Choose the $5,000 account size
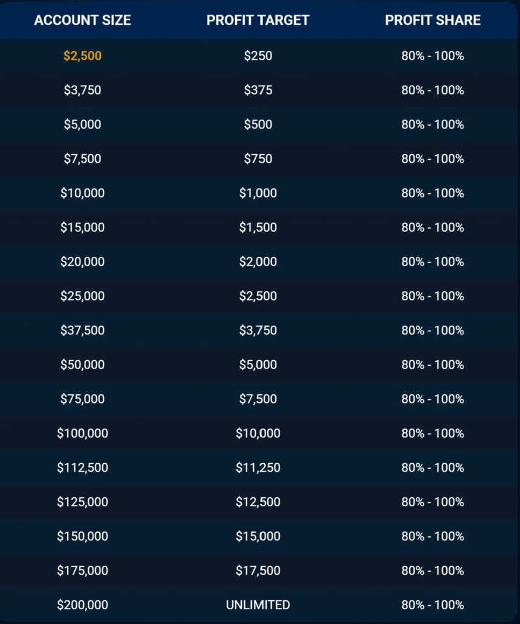The image size is (520, 624). pyautogui.click(x=82, y=124)
